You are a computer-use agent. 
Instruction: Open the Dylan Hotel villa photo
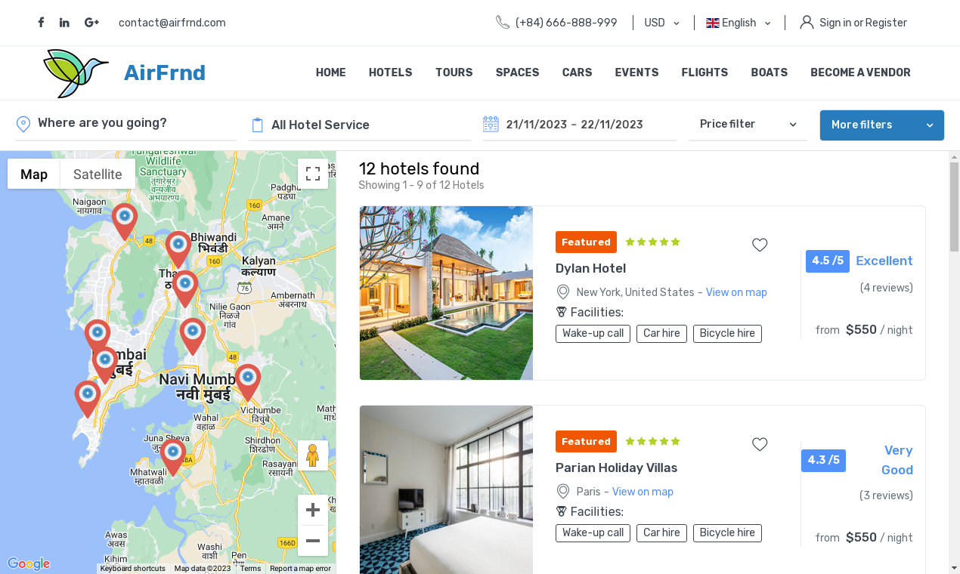(446, 293)
